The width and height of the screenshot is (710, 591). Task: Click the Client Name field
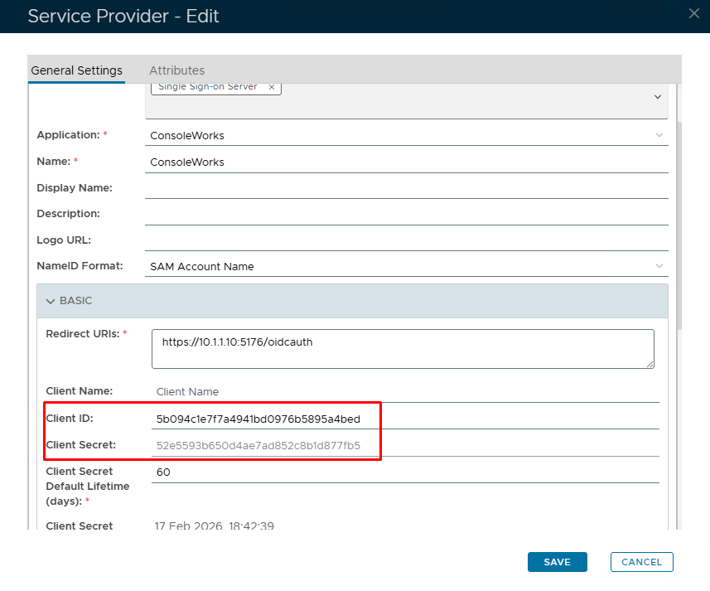pyautogui.click(x=406, y=391)
